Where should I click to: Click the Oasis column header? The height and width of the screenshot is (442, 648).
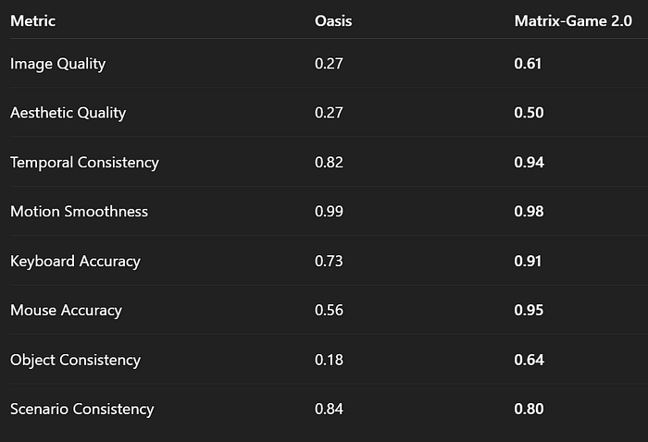[x=333, y=20]
